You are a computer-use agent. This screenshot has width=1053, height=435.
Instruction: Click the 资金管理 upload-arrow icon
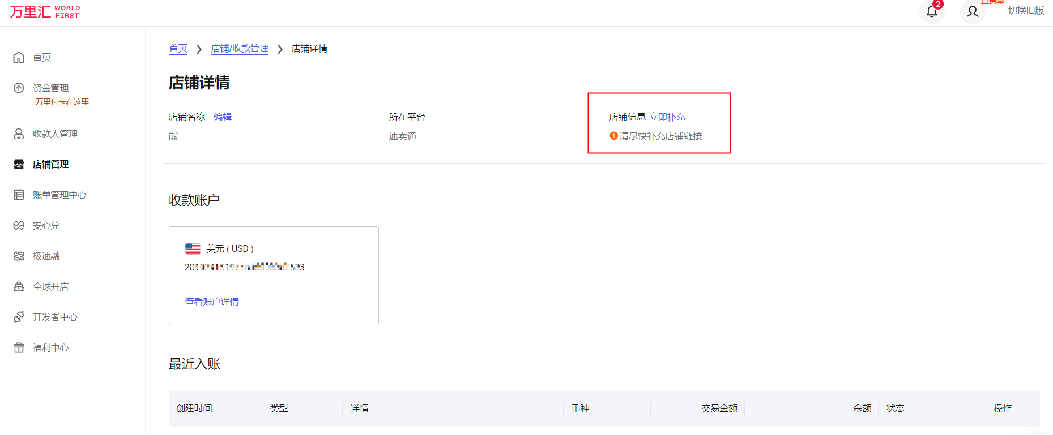click(x=19, y=88)
